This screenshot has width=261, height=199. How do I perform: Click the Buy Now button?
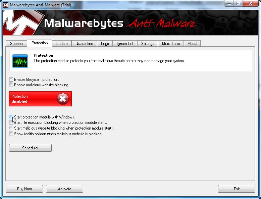pyautogui.click(x=24, y=189)
